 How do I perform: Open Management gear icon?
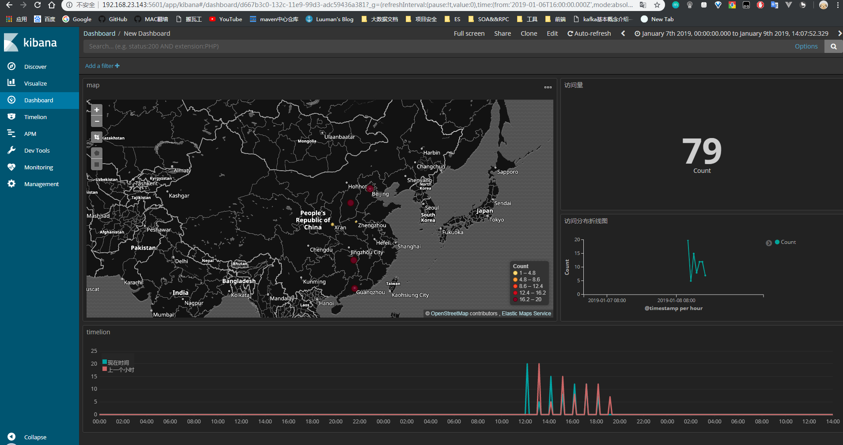tap(11, 184)
